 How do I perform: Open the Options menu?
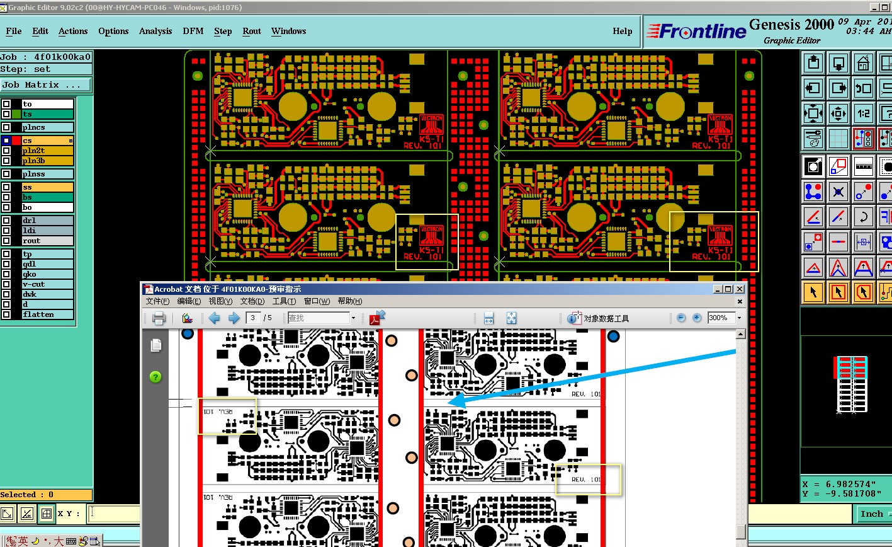click(x=113, y=31)
